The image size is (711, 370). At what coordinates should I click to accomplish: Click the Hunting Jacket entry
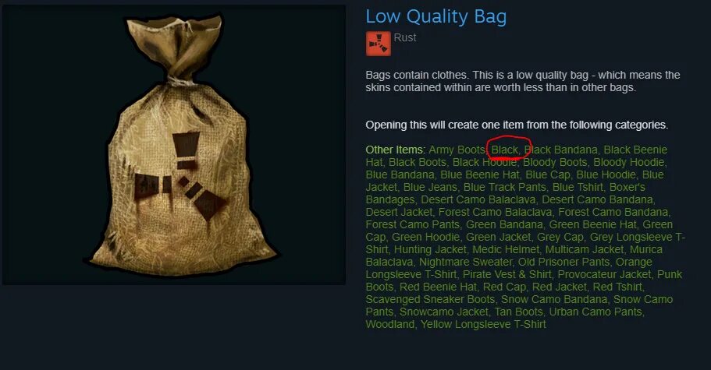(430, 249)
